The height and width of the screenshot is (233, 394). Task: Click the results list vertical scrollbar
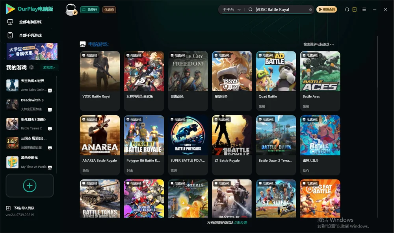pos(377,127)
